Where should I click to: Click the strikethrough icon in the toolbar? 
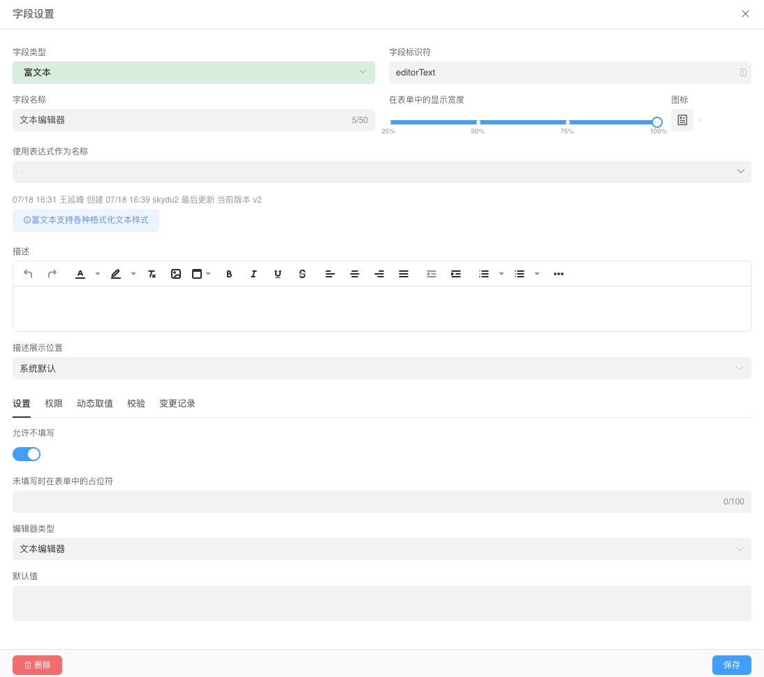pyautogui.click(x=302, y=274)
